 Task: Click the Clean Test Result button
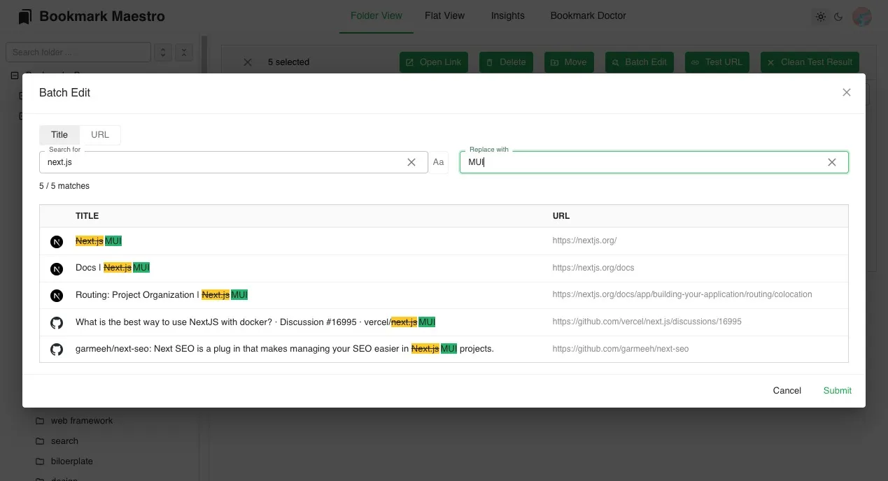click(x=810, y=62)
